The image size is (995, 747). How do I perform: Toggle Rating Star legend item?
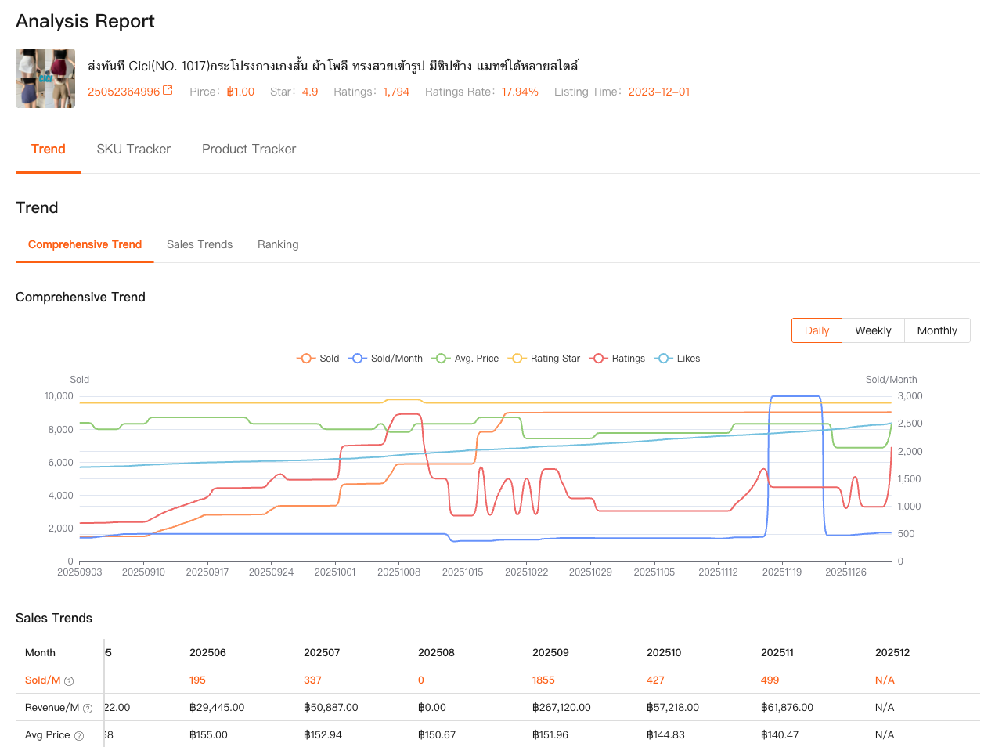(x=517, y=359)
